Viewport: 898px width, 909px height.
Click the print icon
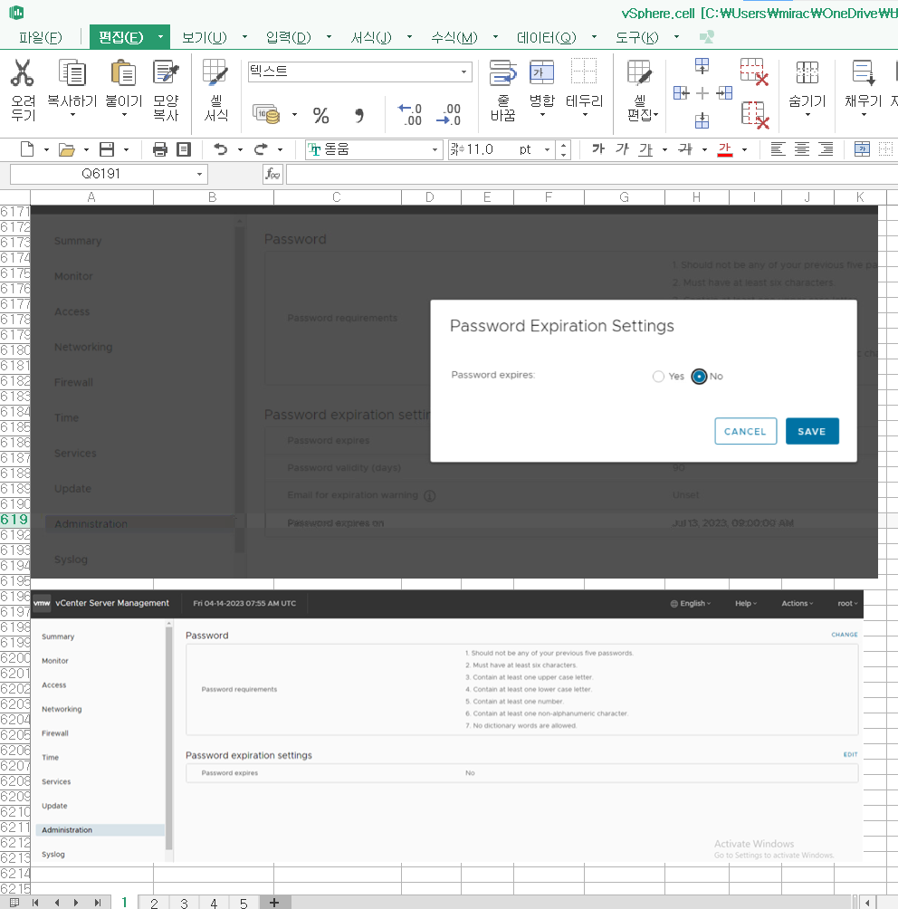click(160, 149)
